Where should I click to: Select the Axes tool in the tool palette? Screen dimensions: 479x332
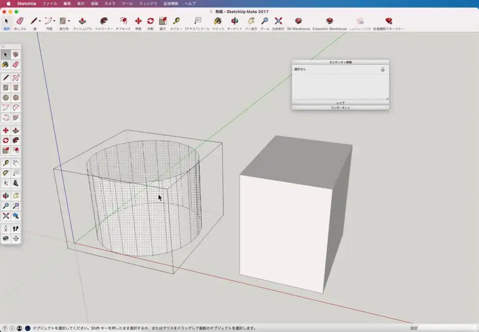[6, 183]
